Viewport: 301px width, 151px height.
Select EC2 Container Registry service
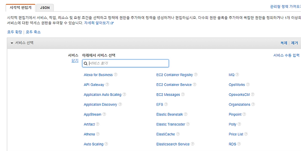174,75
